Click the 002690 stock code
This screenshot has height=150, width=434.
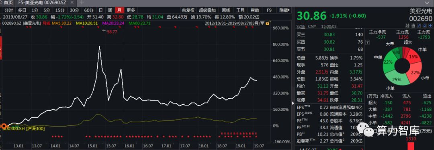[421, 19]
